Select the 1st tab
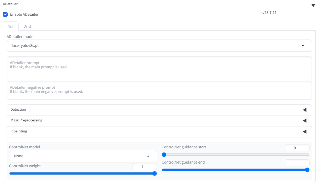 [x=11, y=26]
